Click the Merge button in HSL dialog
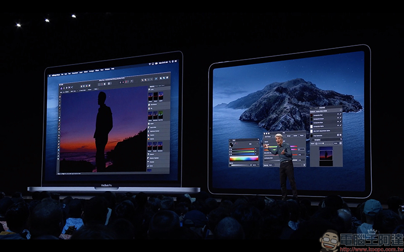The width and height of the screenshot is (404, 252). 289,136
